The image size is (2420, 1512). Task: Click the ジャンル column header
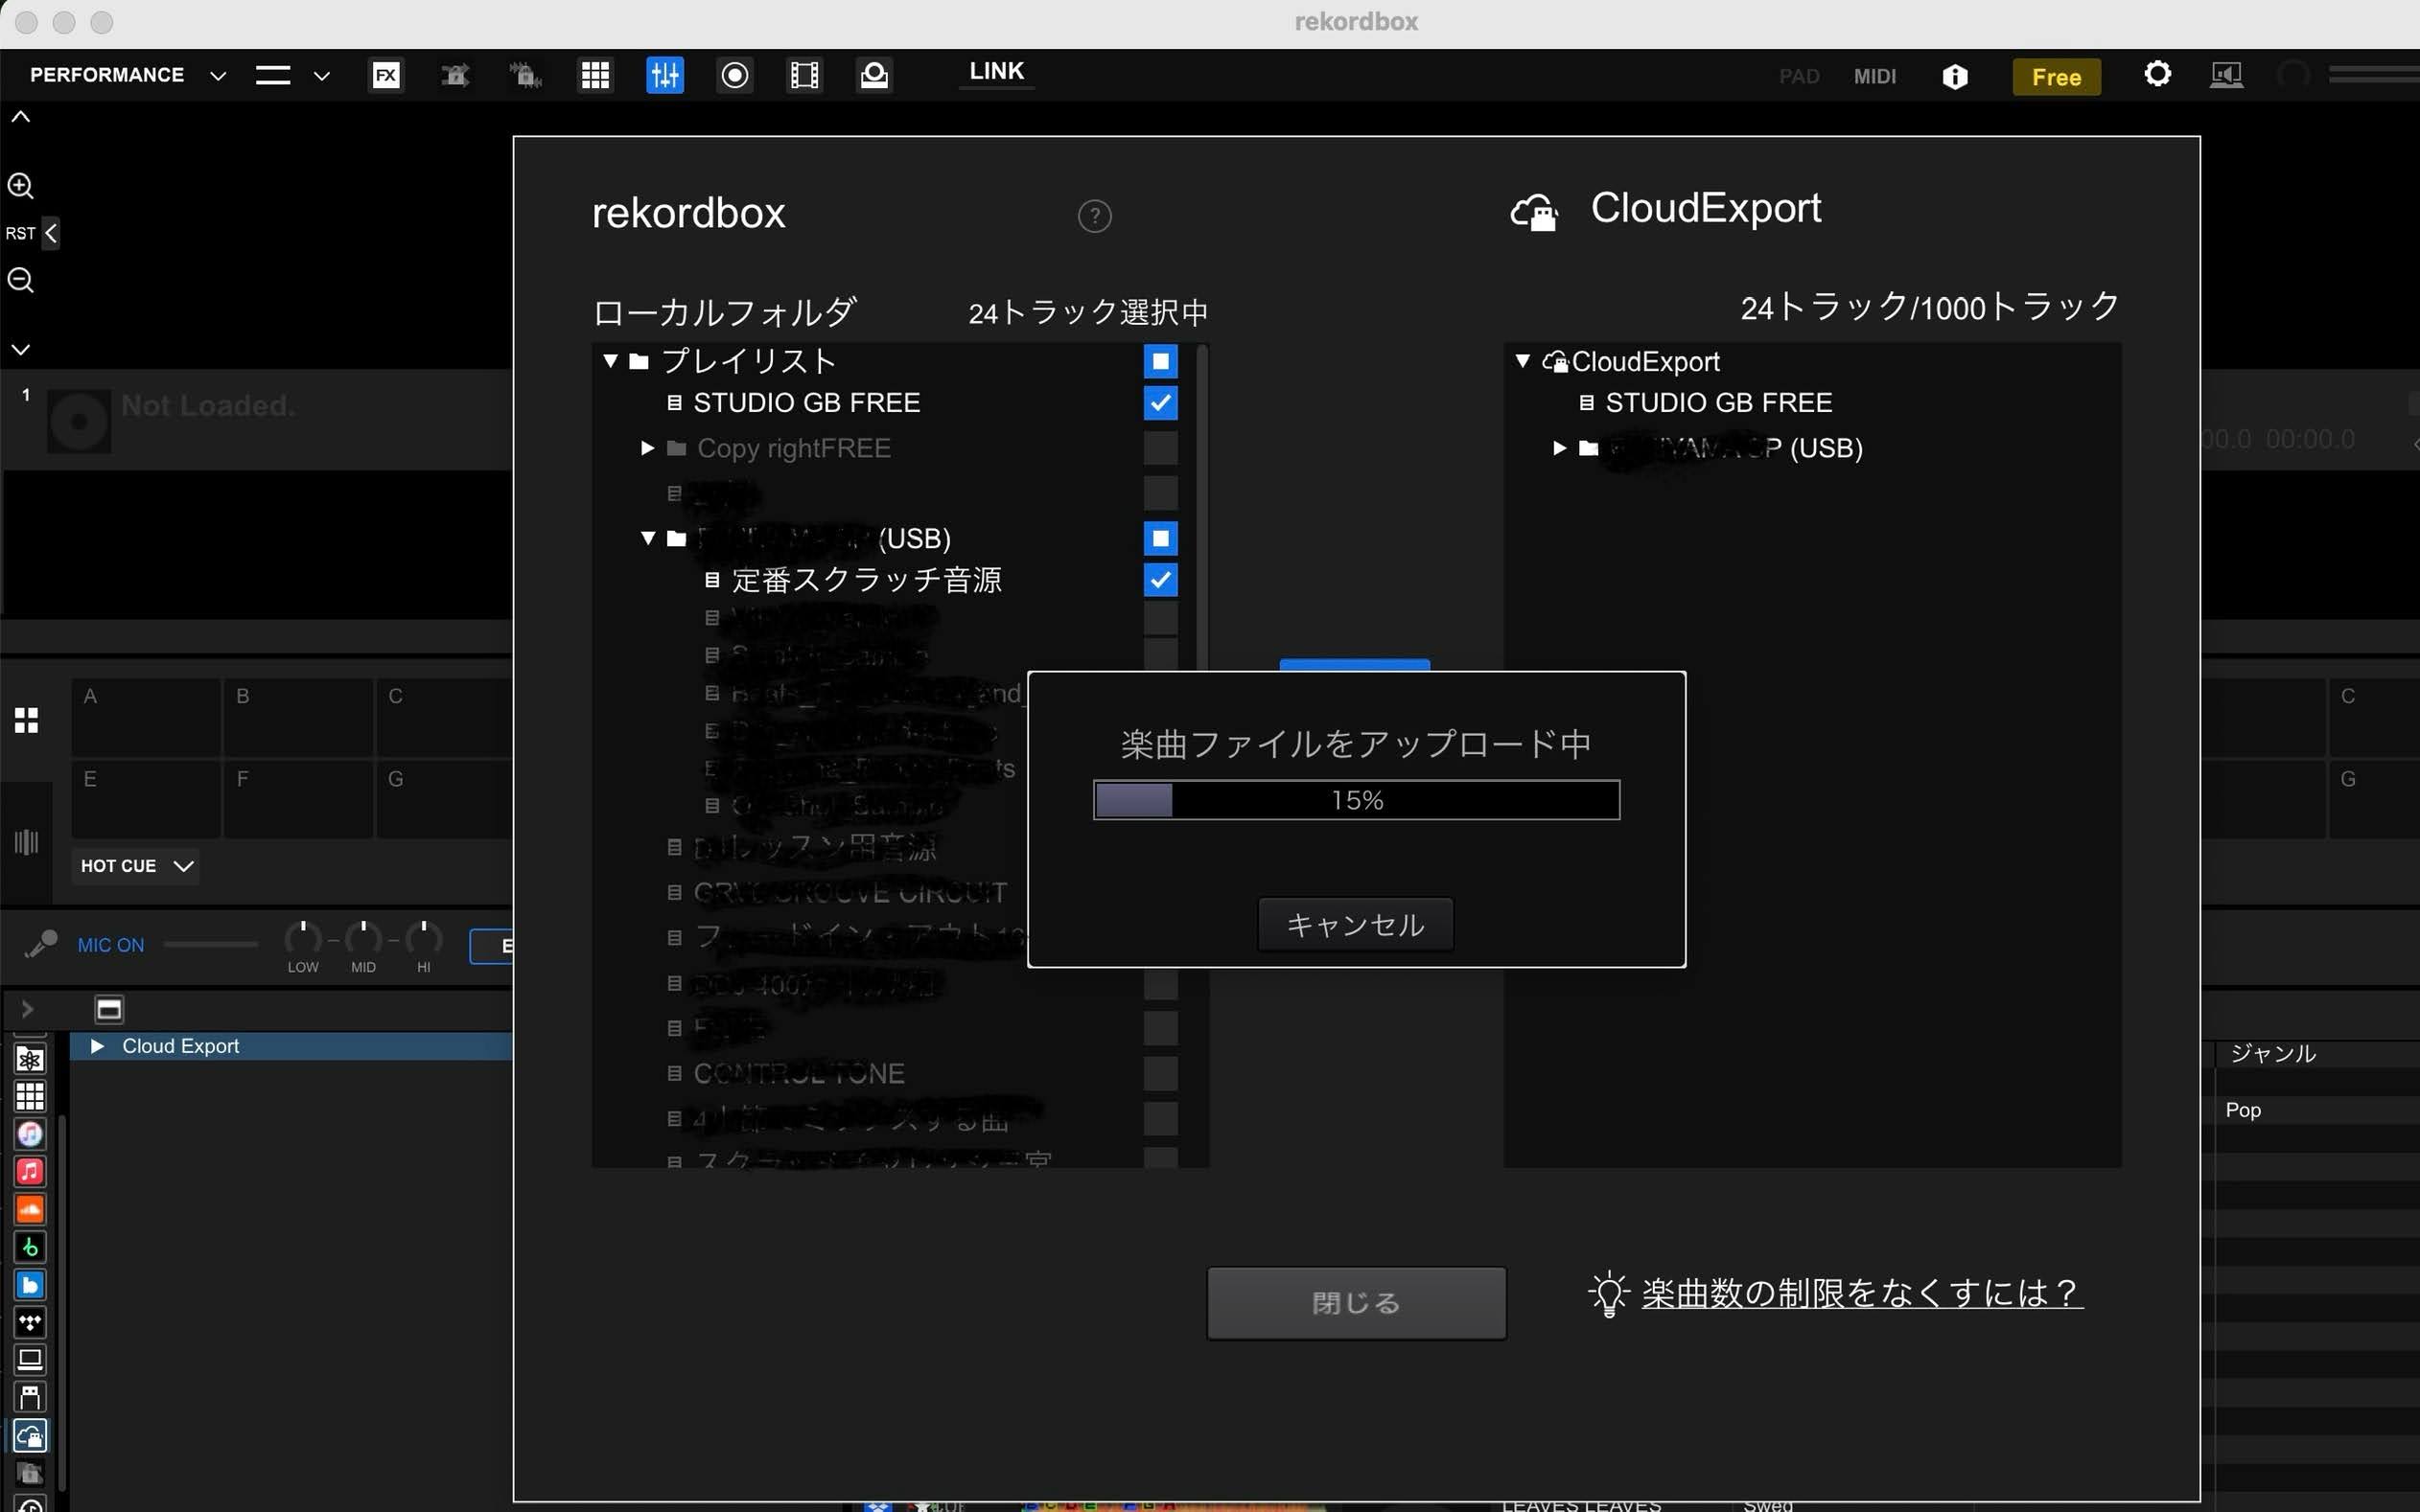click(2273, 1053)
